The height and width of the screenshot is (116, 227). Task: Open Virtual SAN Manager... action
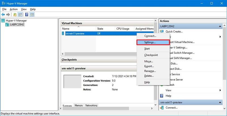[181, 58]
